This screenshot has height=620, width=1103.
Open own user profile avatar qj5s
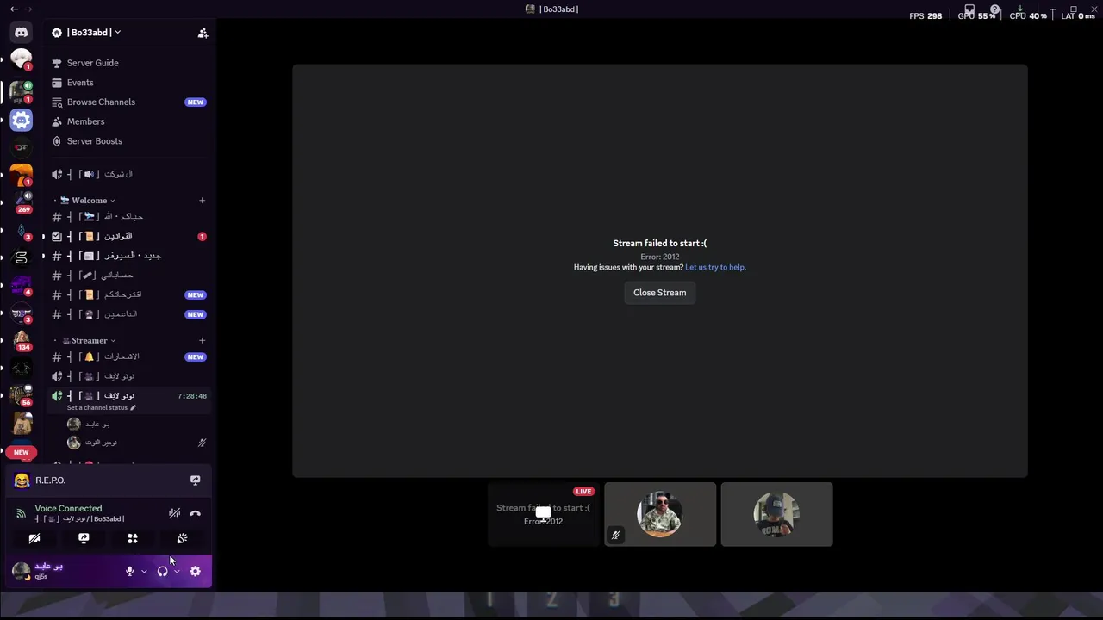pyautogui.click(x=22, y=570)
